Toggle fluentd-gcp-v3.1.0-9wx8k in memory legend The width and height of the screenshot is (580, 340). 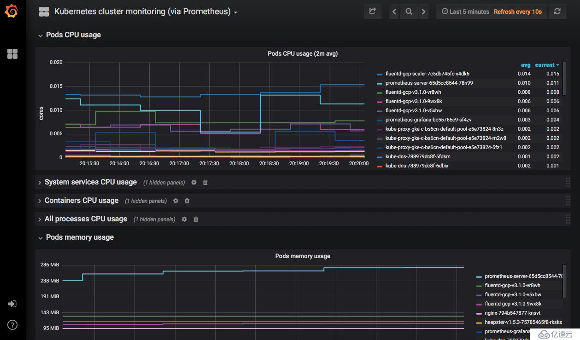(x=513, y=304)
